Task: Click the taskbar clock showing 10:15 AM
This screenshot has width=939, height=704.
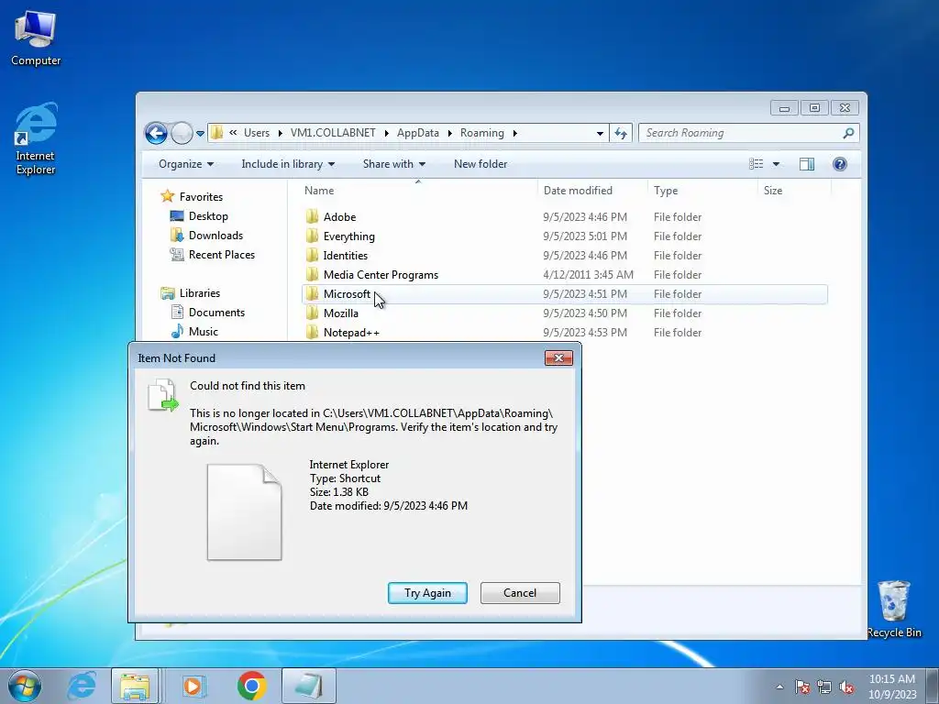Action: pyautogui.click(x=891, y=687)
